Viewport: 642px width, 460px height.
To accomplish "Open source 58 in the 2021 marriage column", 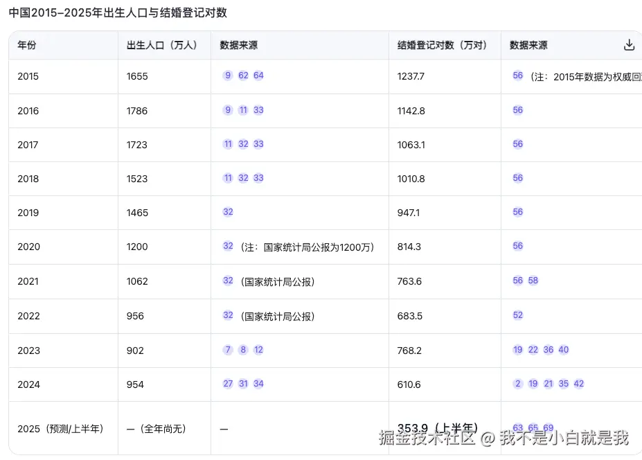I will [x=532, y=281].
